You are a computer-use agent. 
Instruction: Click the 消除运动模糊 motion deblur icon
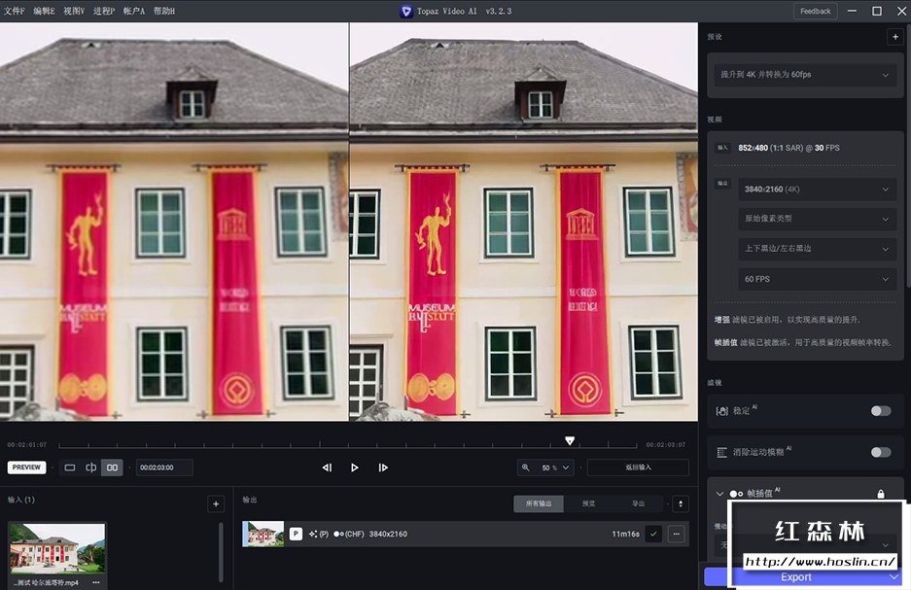click(x=721, y=452)
